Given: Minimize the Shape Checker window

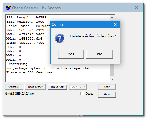Looking at the screenshot, I should (109, 8).
